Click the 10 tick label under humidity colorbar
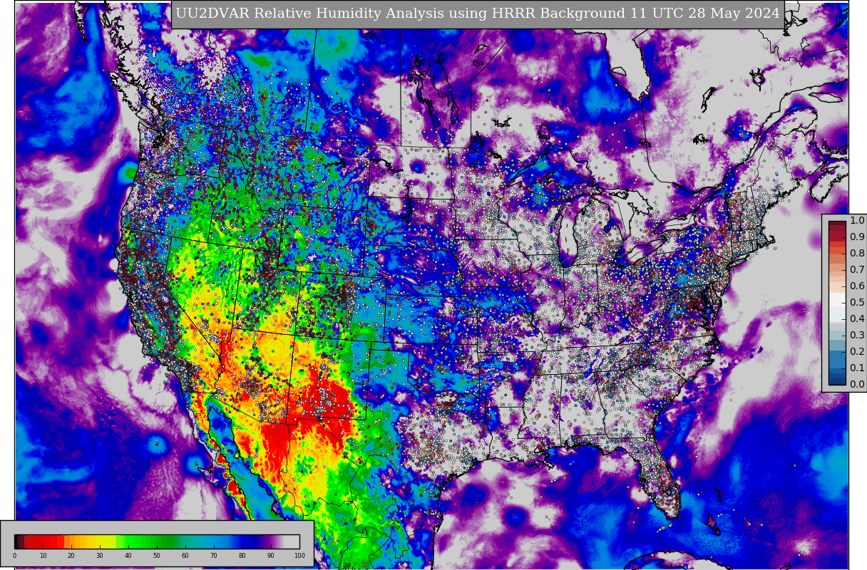The height and width of the screenshot is (570, 867). click(43, 556)
